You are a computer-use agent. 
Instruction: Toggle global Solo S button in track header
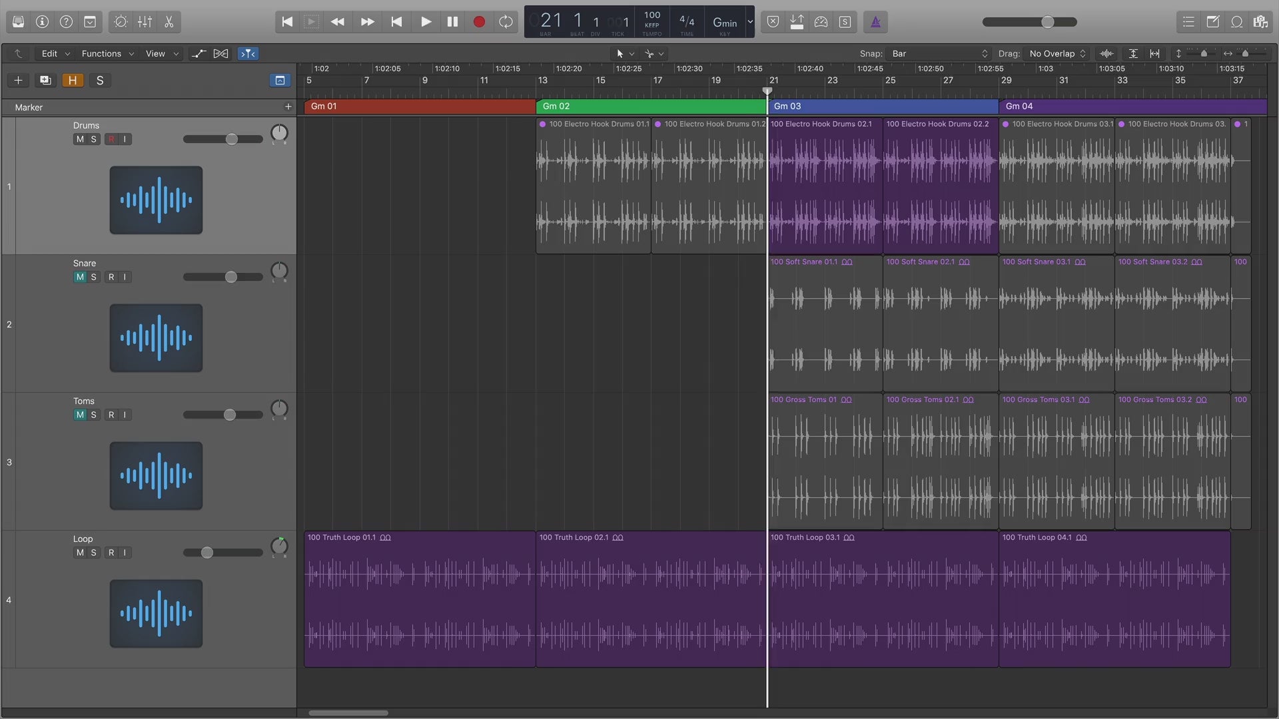click(100, 81)
